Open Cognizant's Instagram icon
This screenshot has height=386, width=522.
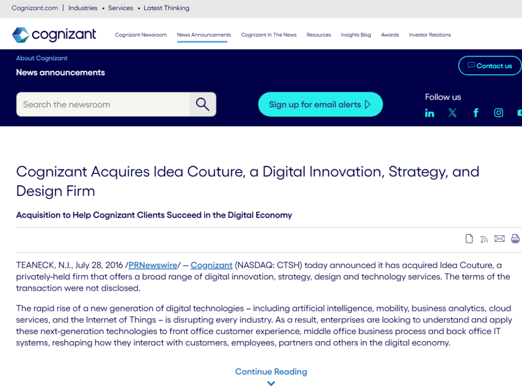click(499, 113)
